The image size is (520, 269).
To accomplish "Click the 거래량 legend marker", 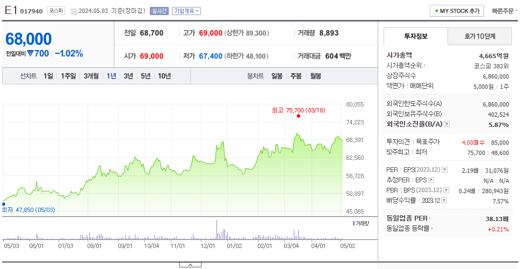I will pos(353,223).
